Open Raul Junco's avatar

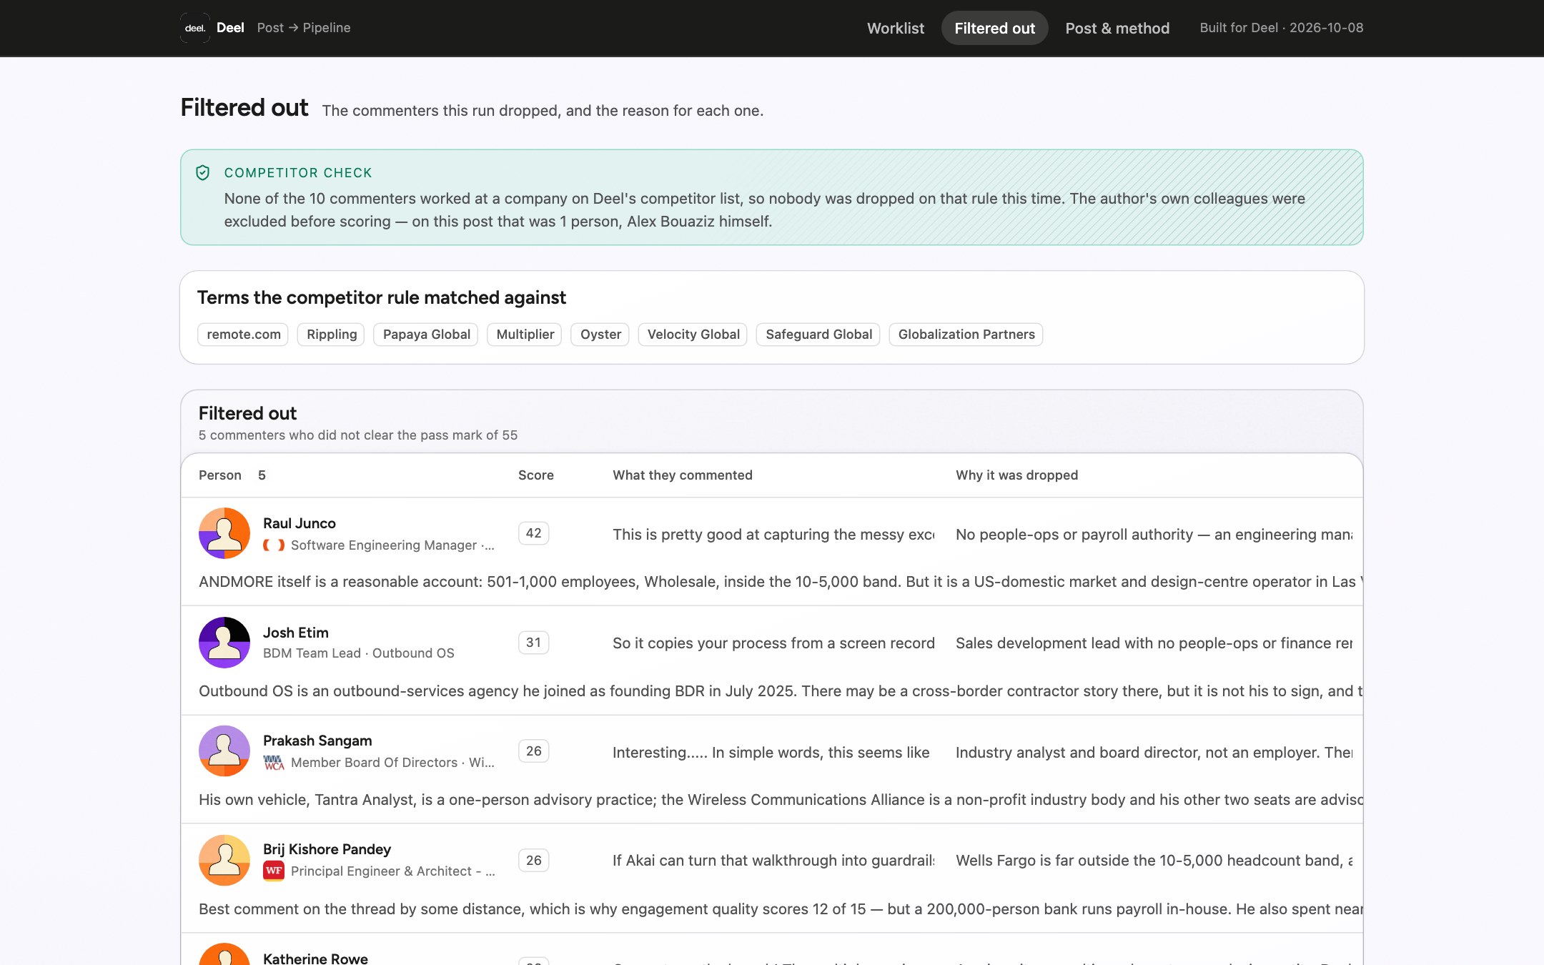(x=224, y=533)
